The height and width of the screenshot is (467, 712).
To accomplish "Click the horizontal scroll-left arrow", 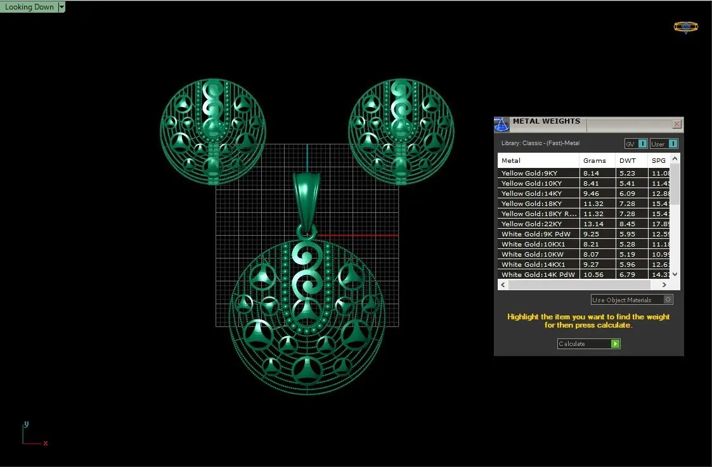I will (x=503, y=285).
